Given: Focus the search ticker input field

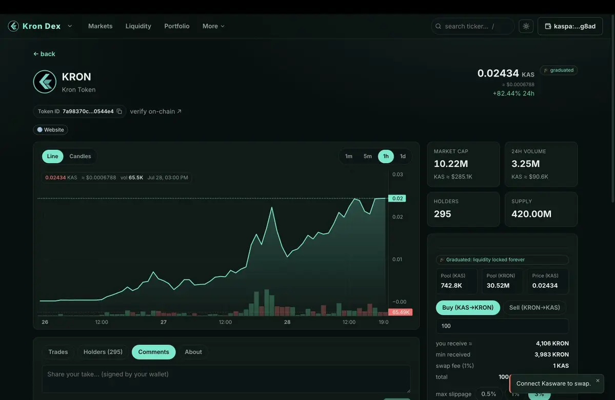Looking at the screenshot, I should pyautogui.click(x=472, y=26).
